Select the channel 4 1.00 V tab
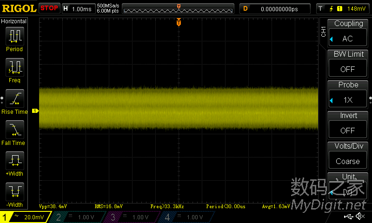This screenshot has width=372, height=223. click(187, 217)
